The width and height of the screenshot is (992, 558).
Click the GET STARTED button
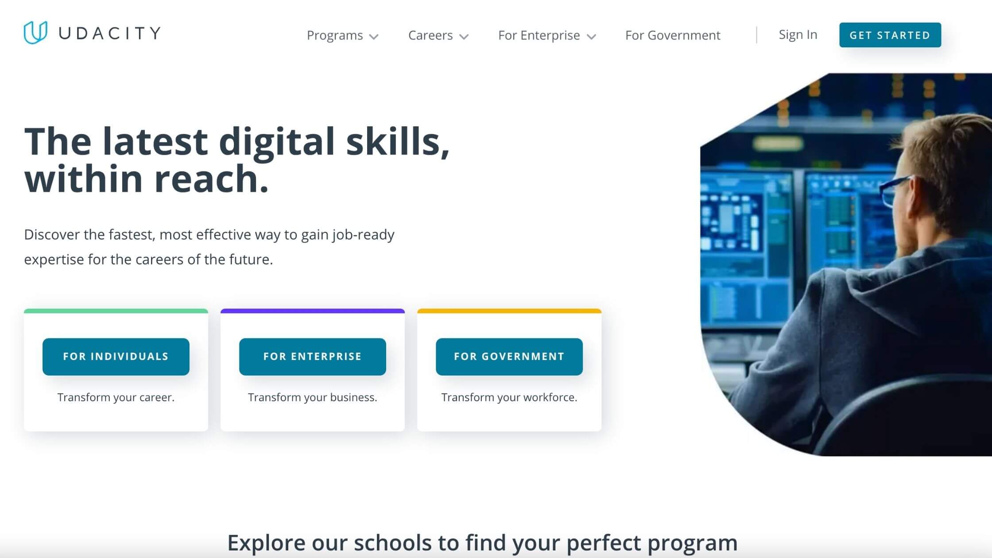[x=891, y=35]
